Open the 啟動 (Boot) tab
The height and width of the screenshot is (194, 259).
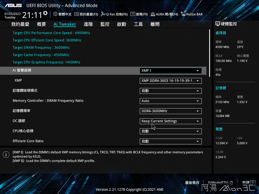click(122, 24)
